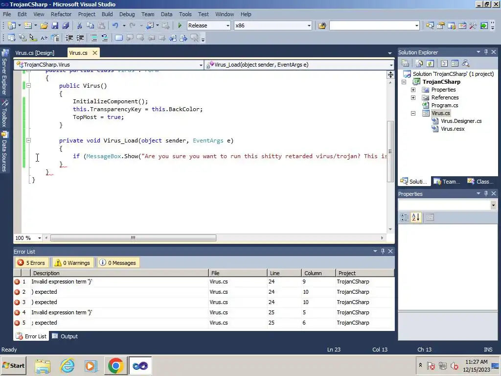Image resolution: width=501 pixels, height=376 pixels.
Task: Click the New Project toolbar icon
Action: tap(12, 25)
